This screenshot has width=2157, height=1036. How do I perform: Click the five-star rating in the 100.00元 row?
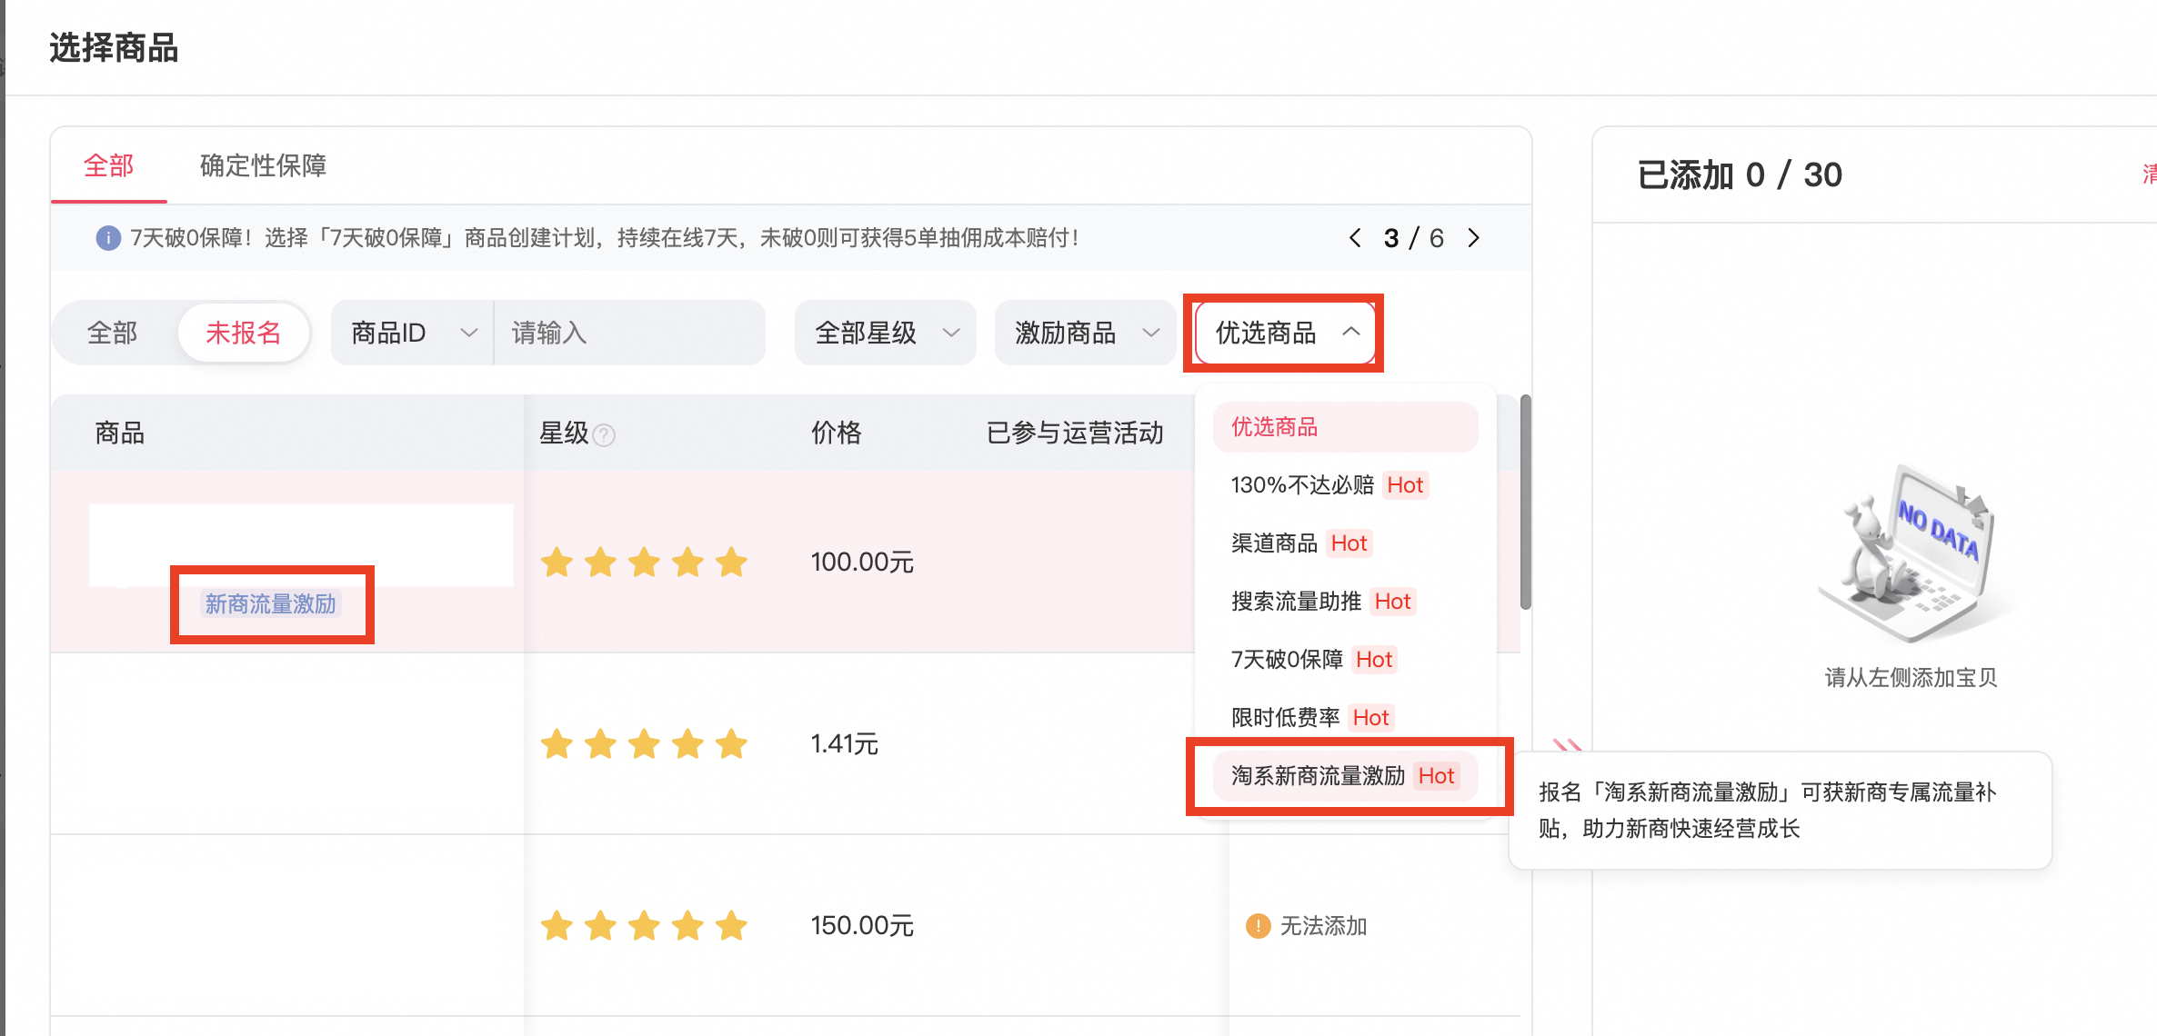[x=644, y=563]
